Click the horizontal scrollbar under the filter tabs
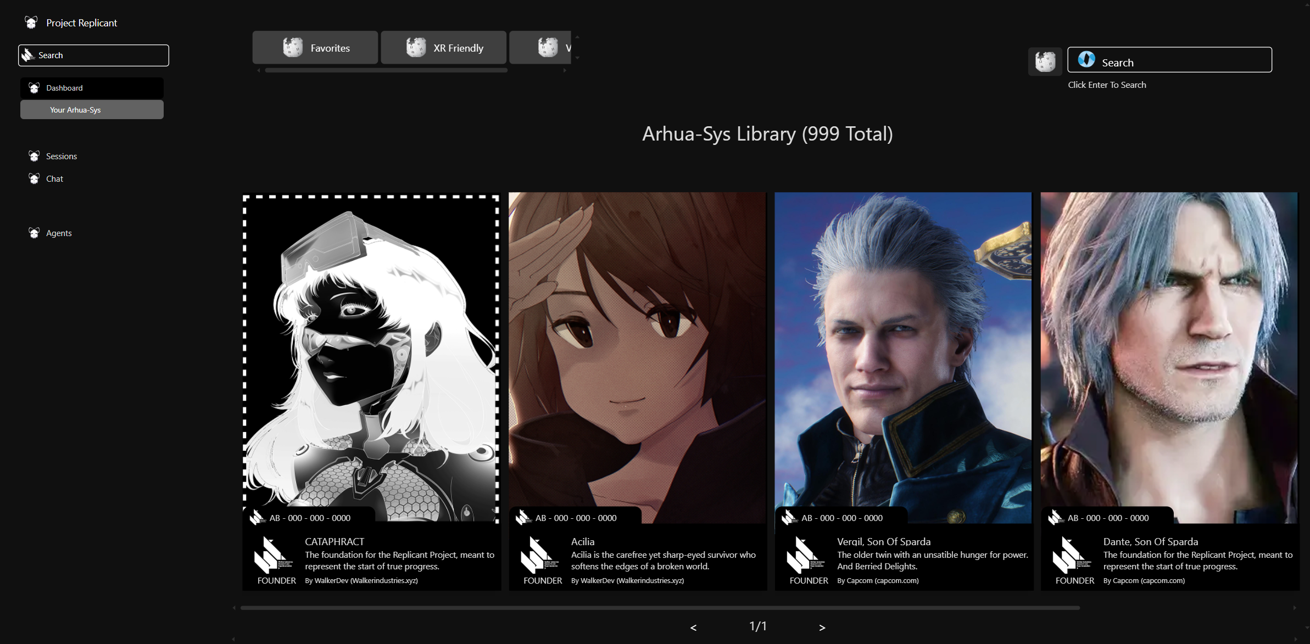 386,70
